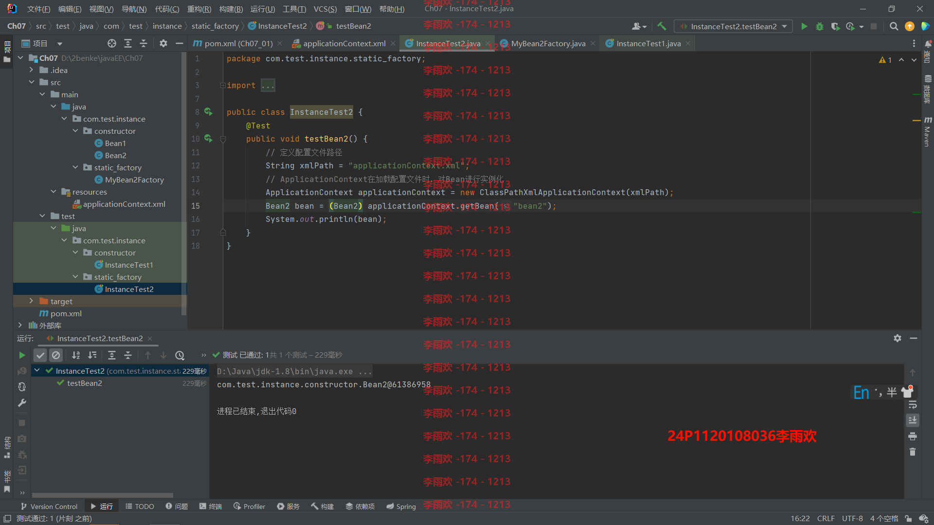The height and width of the screenshot is (525, 934).
Task: Expand all nodes in project panel toolbar
Action: click(128, 43)
